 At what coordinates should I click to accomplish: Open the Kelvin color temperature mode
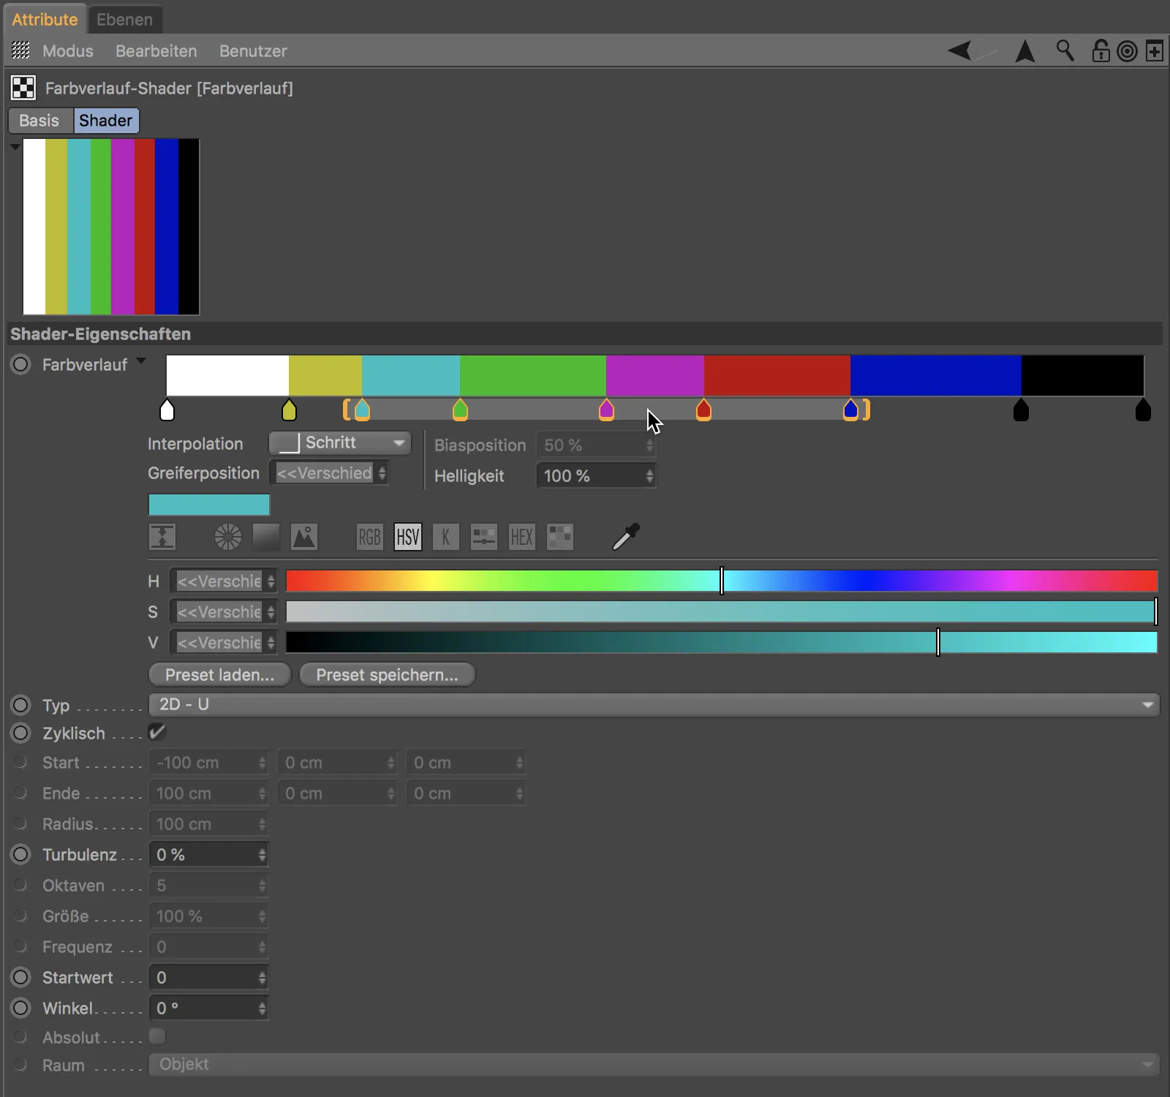[x=445, y=537]
